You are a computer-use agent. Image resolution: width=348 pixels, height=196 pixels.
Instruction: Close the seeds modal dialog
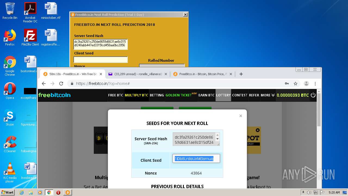pyautogui.click(x=241, y=116)
